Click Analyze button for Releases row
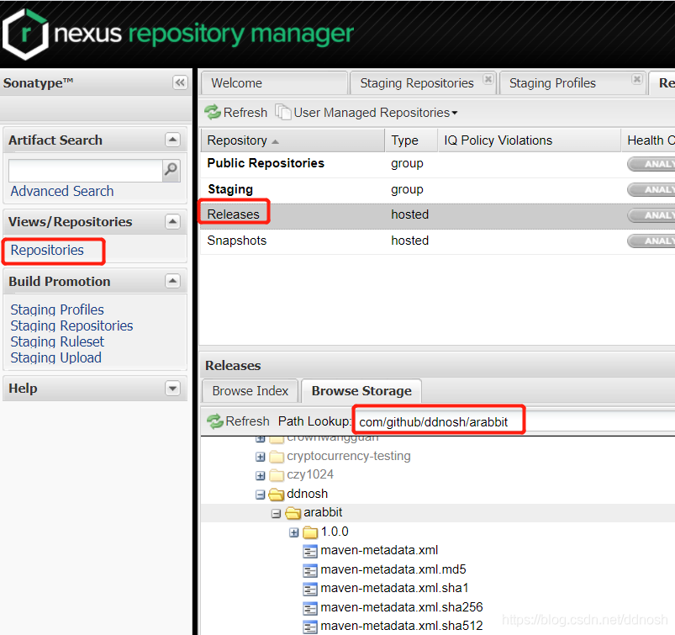Image resolution: width=675 pixels, height=635 pixels. point(651,215)
